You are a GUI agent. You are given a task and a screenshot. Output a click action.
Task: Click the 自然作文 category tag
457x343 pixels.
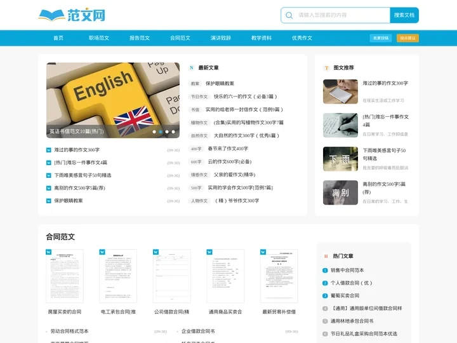click(199, 136)
